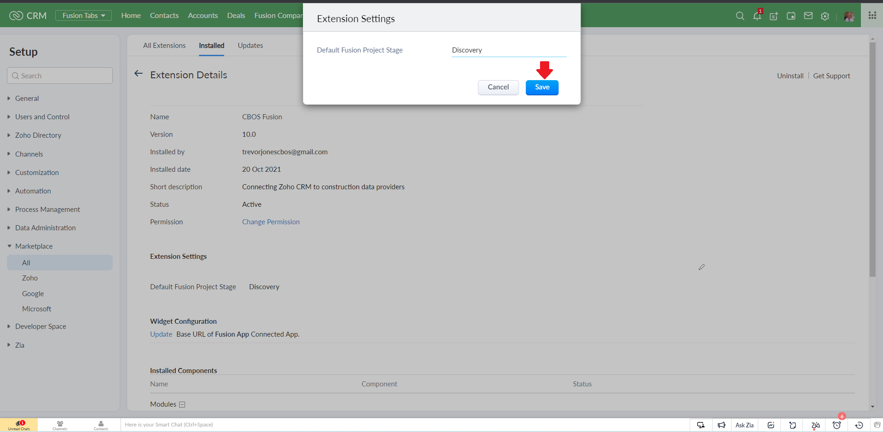
Task: Expand the Developer Space section
Action: [x=41, y=327]
